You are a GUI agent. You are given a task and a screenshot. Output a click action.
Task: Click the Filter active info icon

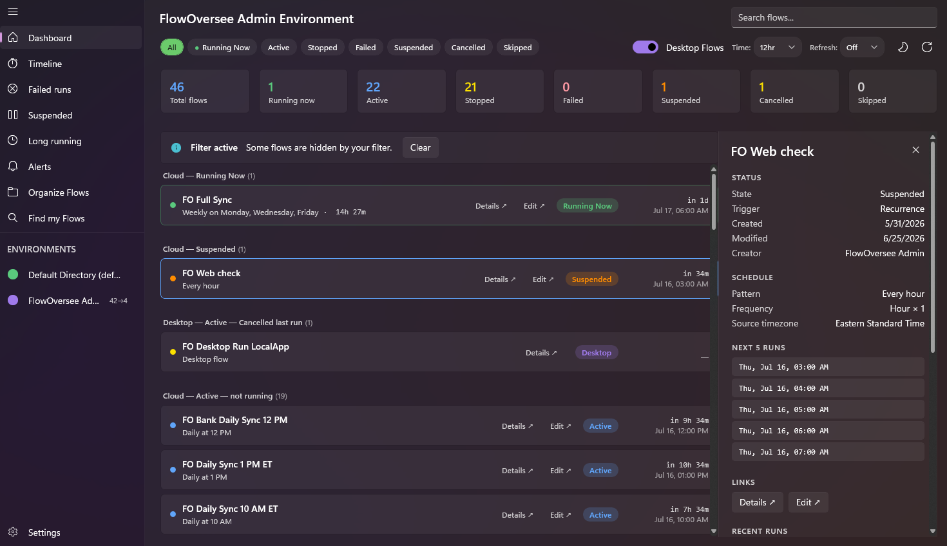[176, 147]
